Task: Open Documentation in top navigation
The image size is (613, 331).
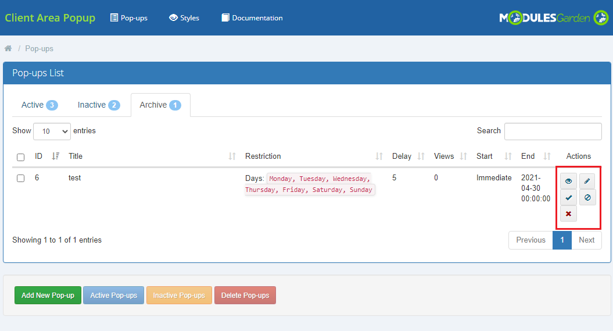Action: pyautogui.click(x=252, y=17)
